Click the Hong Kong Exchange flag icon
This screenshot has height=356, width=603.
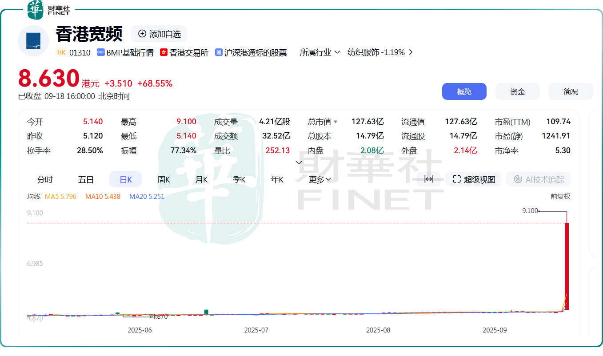(164, 52)
